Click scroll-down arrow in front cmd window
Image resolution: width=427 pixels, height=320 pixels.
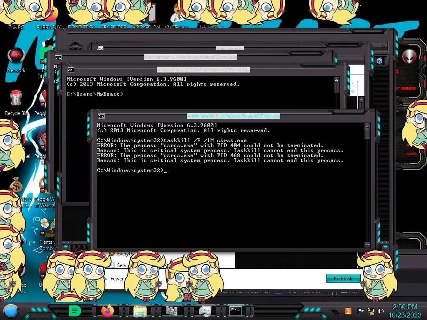click(x=367, y=245)
